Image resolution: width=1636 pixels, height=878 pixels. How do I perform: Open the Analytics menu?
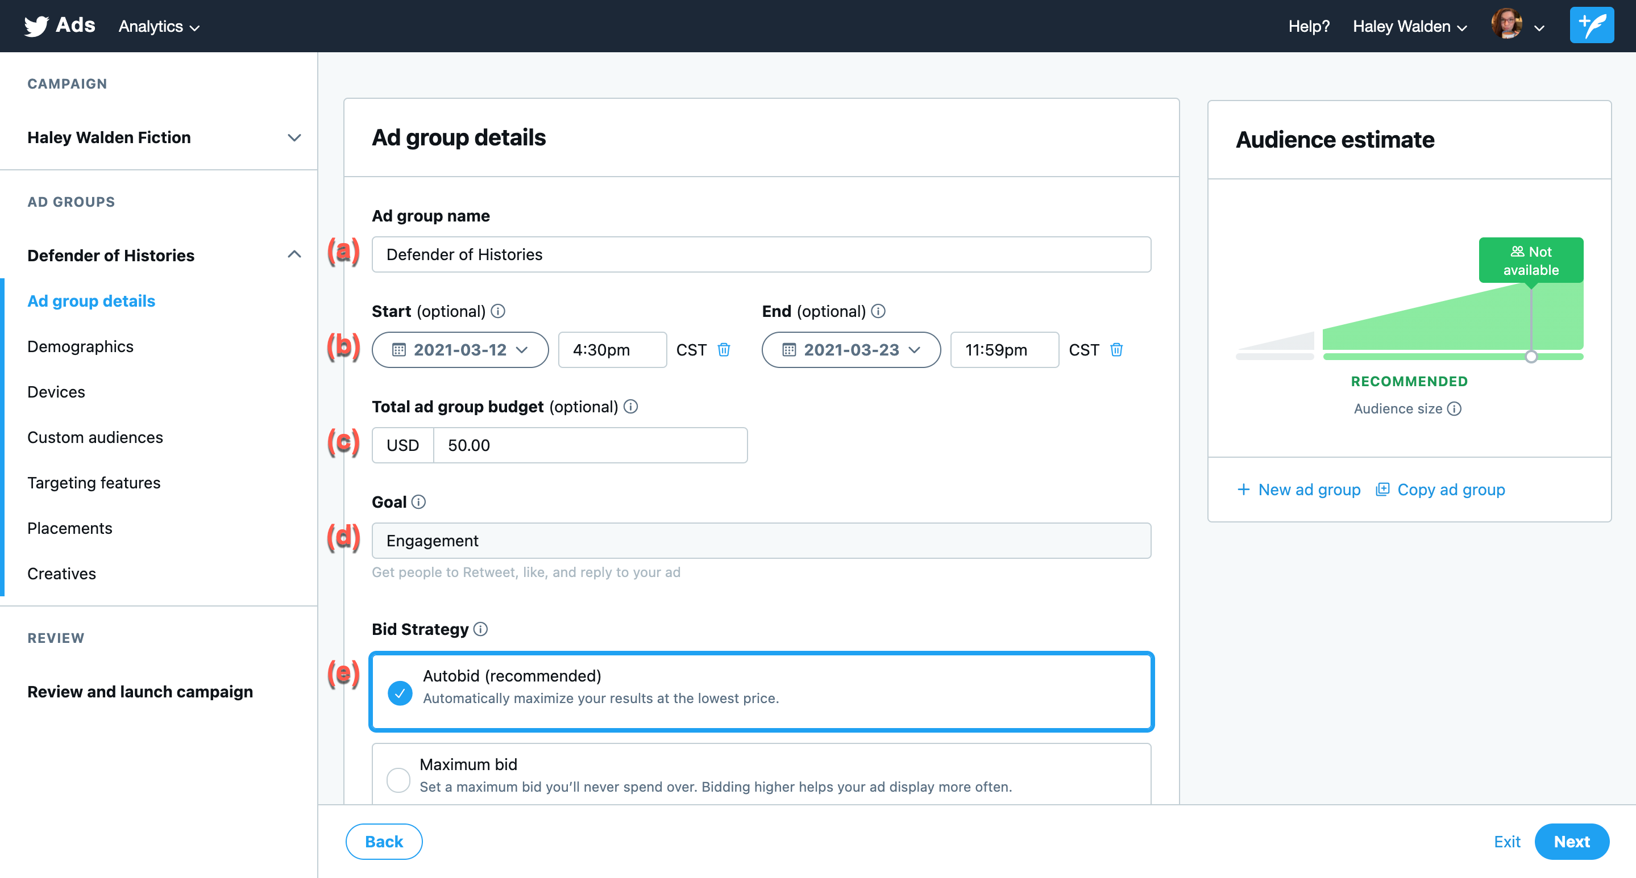[159, 27]
